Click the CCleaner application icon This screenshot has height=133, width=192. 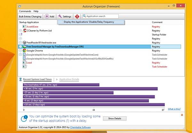tap(25, 31)
